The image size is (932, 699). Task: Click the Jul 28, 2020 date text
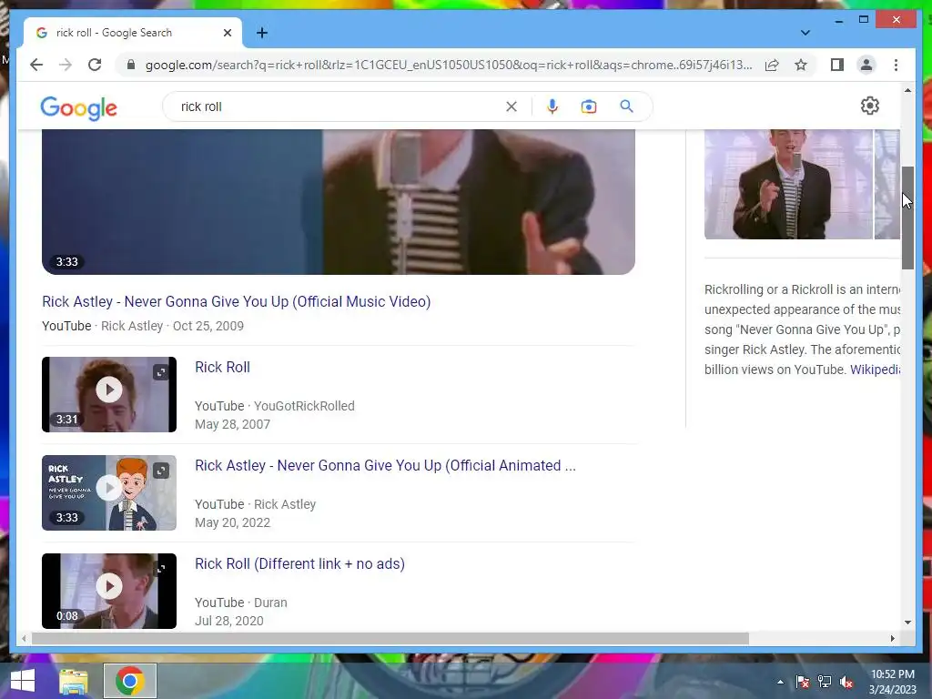pos(228,621)
